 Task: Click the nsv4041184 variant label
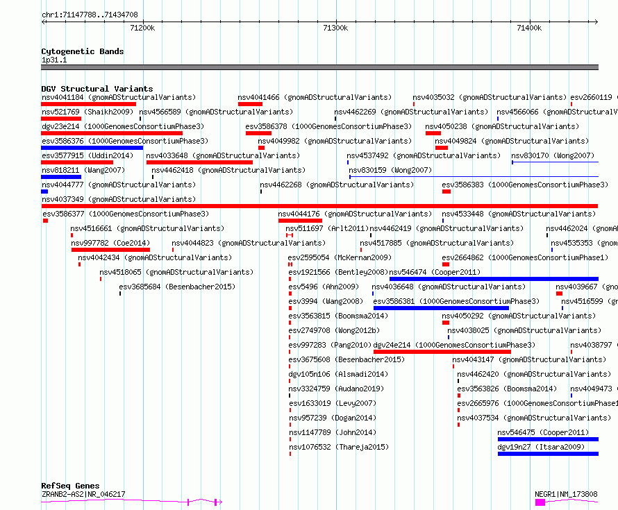click(x=119, y=97)
